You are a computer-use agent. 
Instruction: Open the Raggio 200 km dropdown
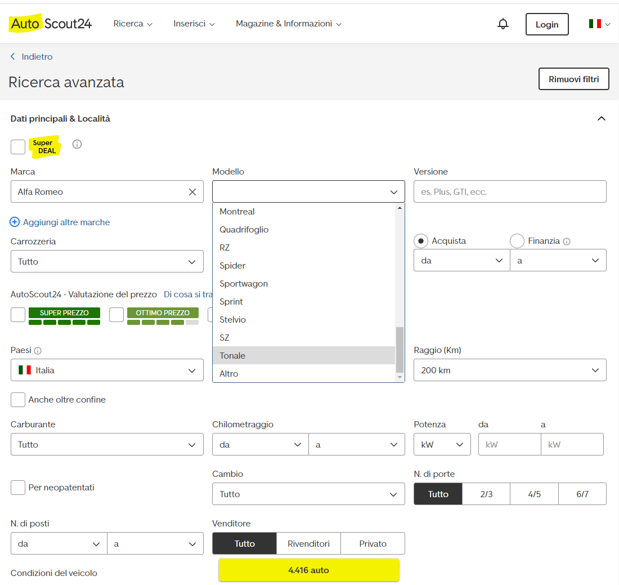tap(510, 370)
